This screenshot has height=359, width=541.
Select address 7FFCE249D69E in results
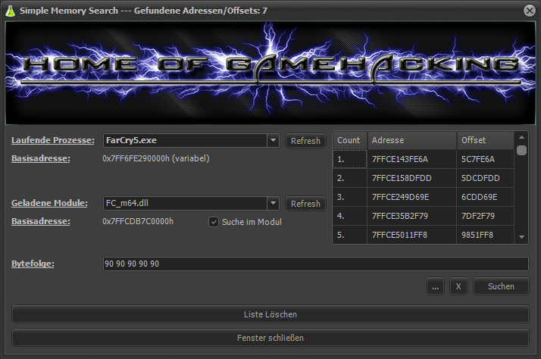(x=412, y=197)
